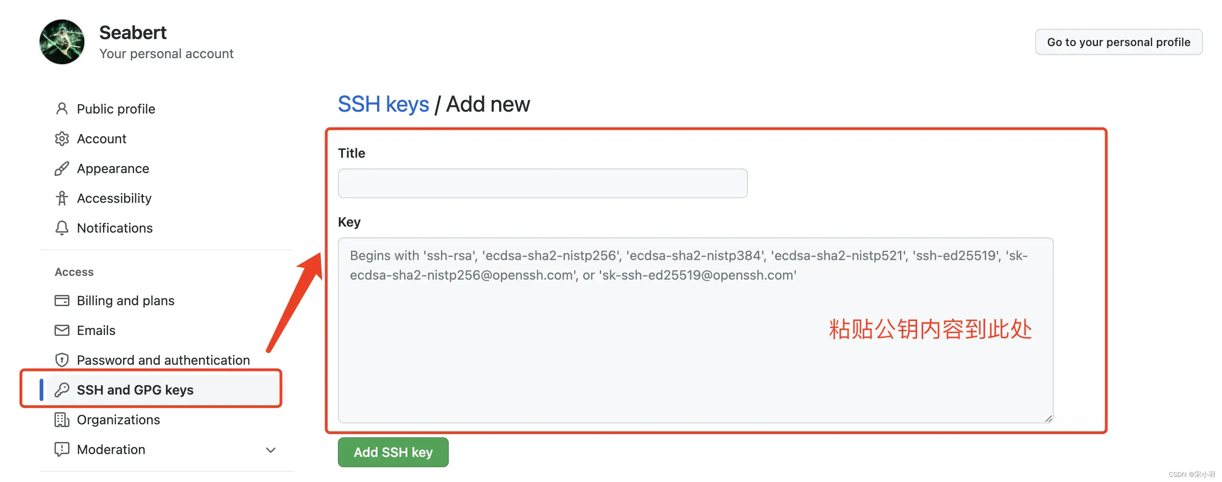
Task: Expand the Moderation section chevron
Action: point(270,450)
